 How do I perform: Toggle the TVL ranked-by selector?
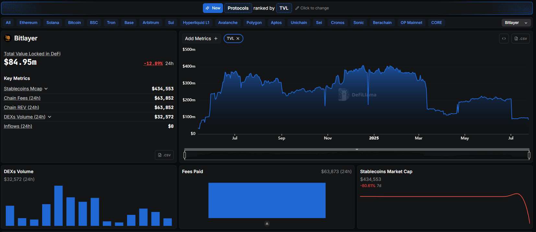point(284,8)
